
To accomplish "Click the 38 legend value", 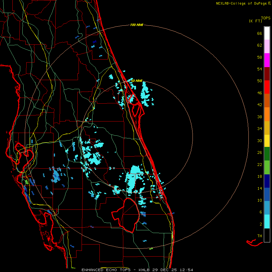I will click(x=260, y=117).
